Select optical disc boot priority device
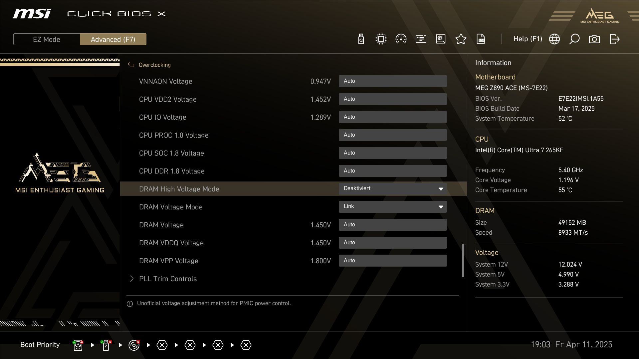This screenshot has height=359, width=639. [134, 345]
